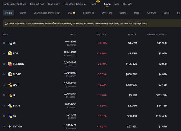The width and height of the screenshot is (181, 131).
Task: Select the Tất Cả filter chip
Action: point(9,13)
